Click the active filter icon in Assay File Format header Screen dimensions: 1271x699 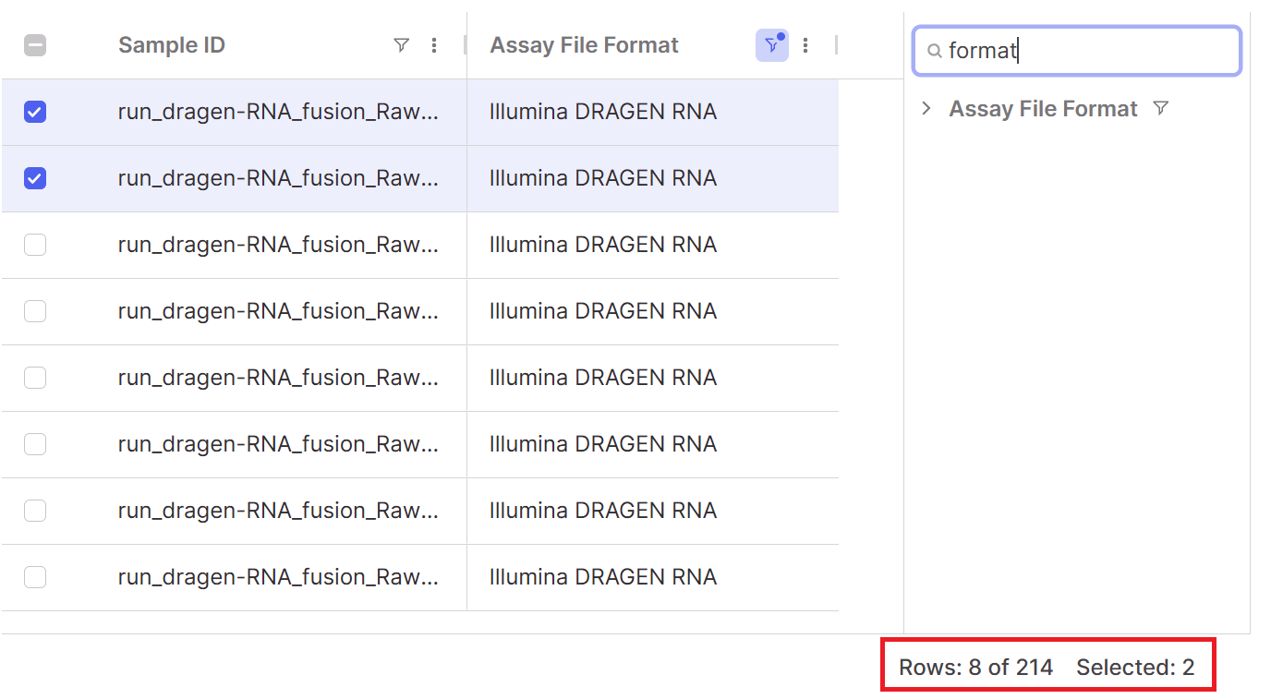pyautogui.click(x=771, y=45)
